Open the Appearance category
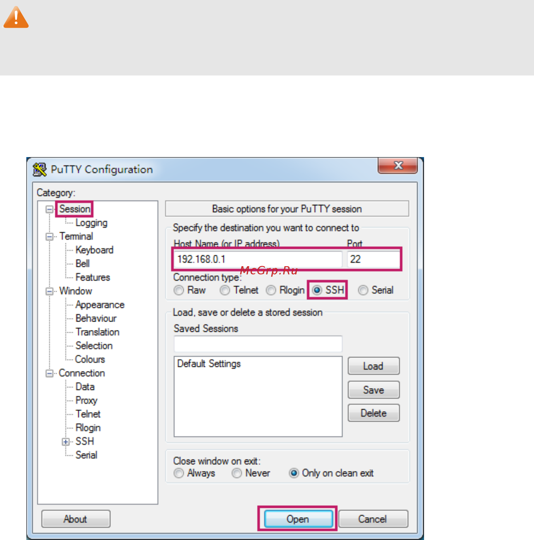Image resolution: width=534 pixels, height=540 pixels. click(100, 305)
